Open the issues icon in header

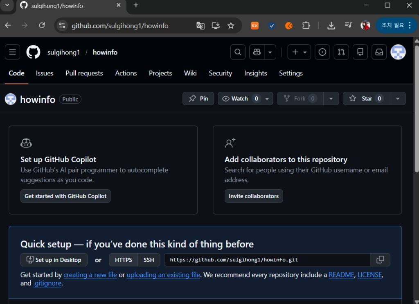pos(322,52)
